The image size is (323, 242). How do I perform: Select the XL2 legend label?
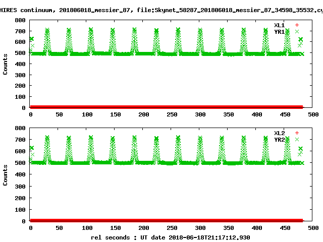click(x=279, y=133)
